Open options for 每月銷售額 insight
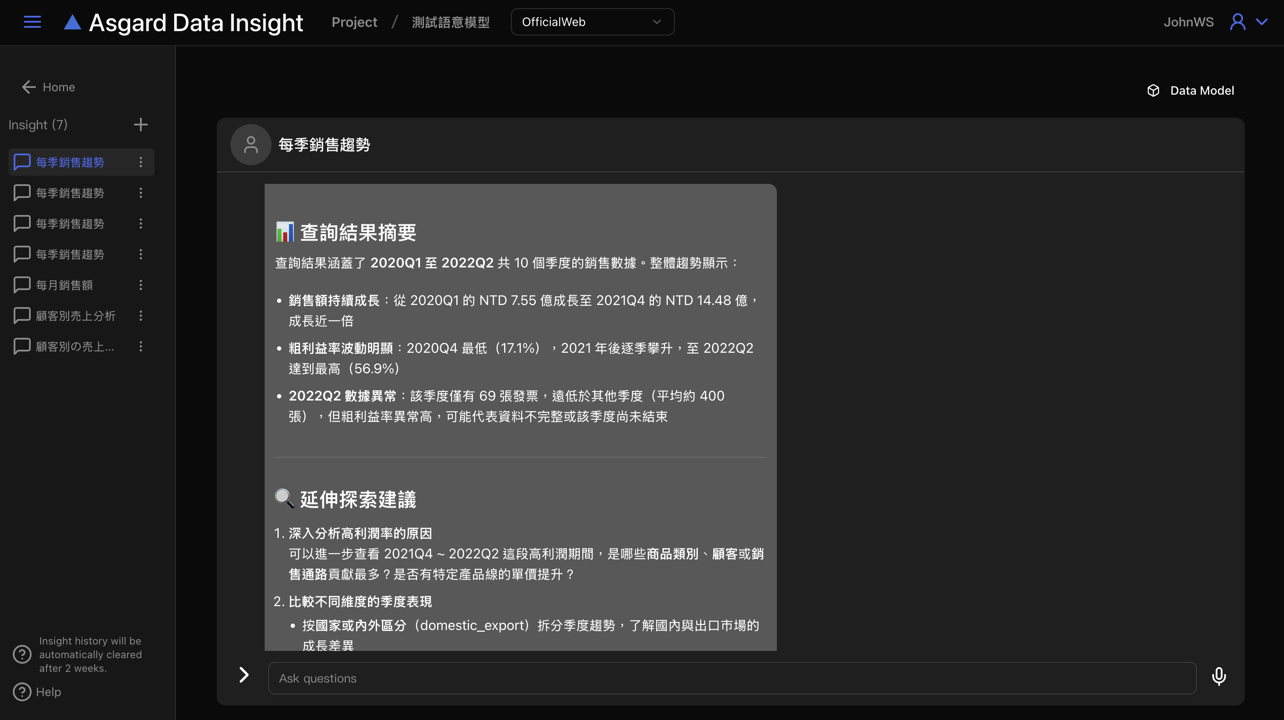The height and width of the screenshot is (720, 1284). pos(140,285)
